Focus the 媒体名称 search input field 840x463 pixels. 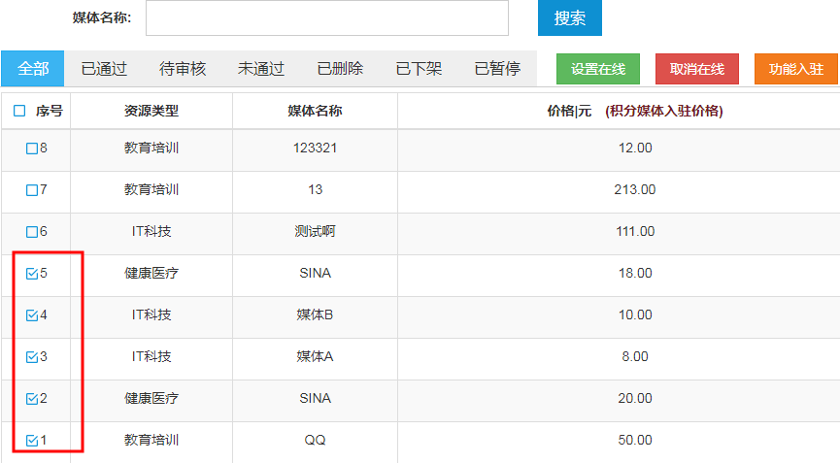(327, 17)
